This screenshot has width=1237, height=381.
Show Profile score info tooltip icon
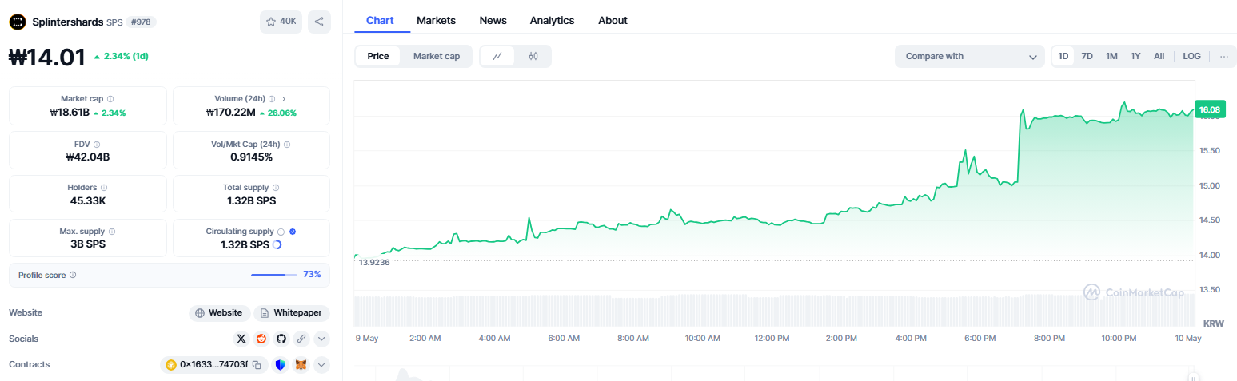point(73,275)
